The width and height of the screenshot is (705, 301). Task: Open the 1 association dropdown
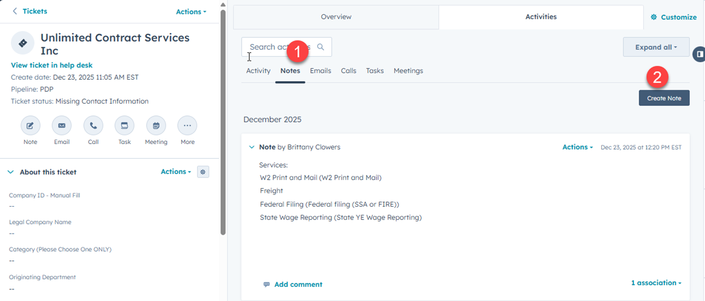pos(656,283)
